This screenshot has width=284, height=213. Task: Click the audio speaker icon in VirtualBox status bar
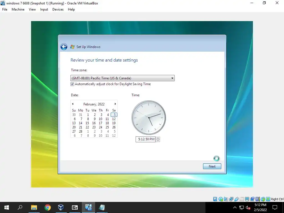[226, 199]
